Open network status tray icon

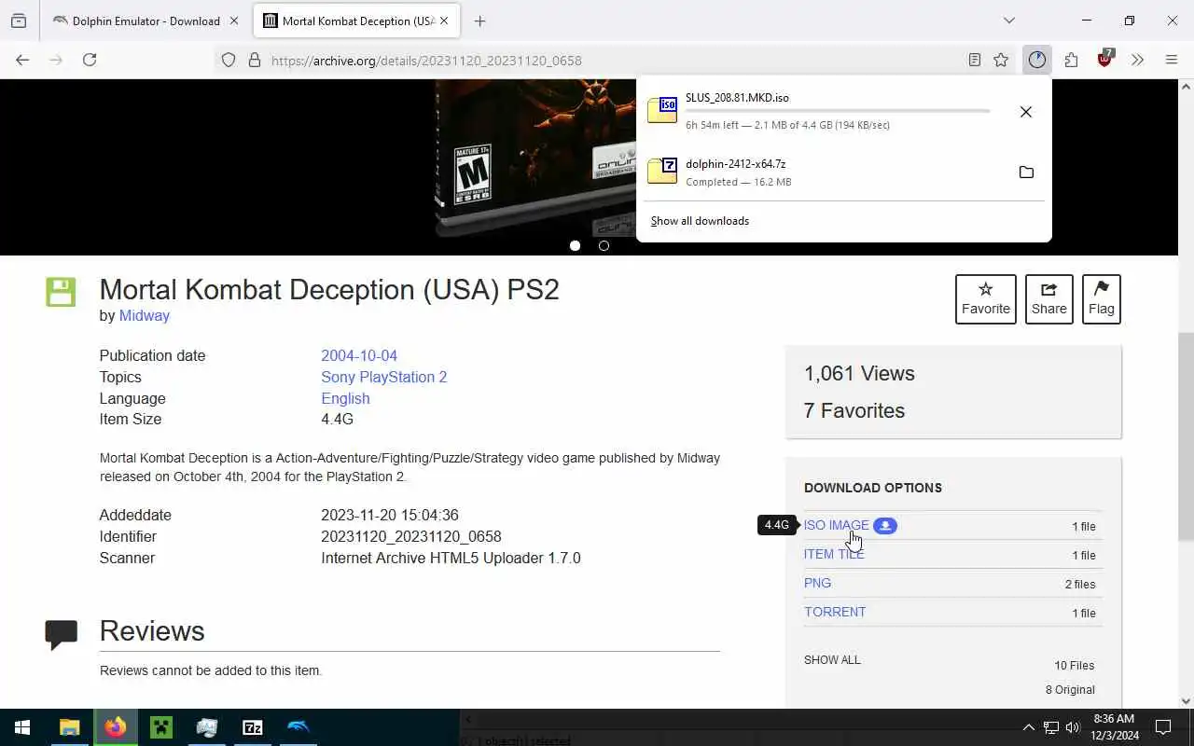click(x=1050, y=727)
